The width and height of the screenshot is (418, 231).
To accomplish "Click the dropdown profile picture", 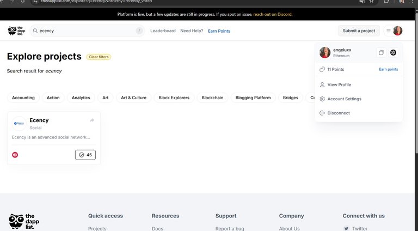I will (x=325, y=52).
